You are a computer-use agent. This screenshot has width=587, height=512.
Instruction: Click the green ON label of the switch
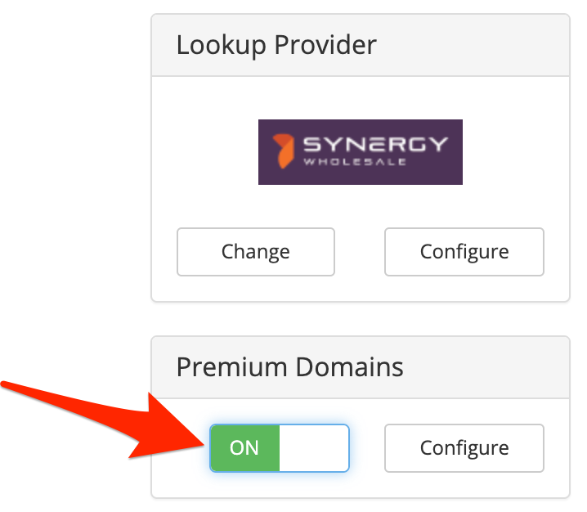pyautogui.click(x=244, y=447)
